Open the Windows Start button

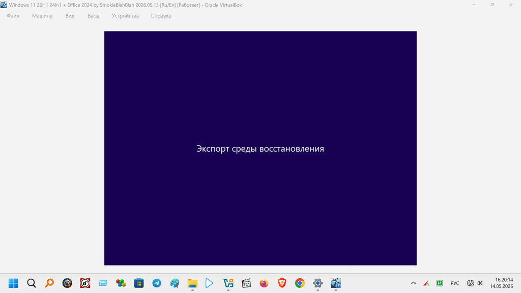[13, 283]
